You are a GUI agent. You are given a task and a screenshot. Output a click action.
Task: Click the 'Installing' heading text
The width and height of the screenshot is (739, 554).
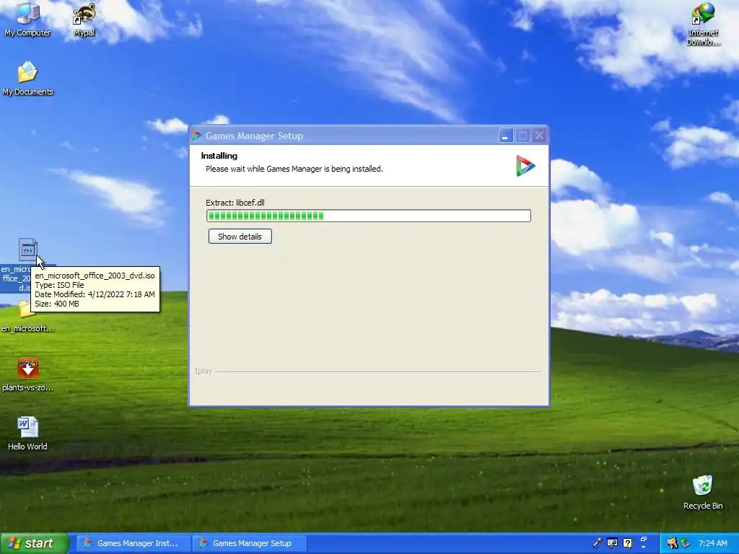(219, 156)
